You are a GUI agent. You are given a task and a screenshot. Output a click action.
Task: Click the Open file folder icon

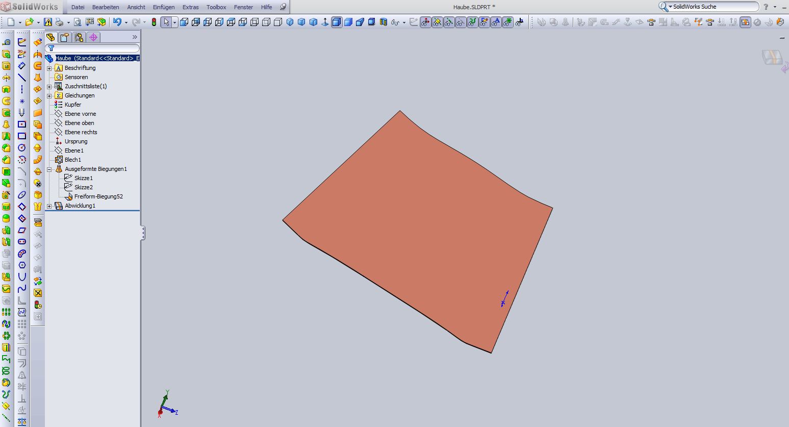pos(29,22)
